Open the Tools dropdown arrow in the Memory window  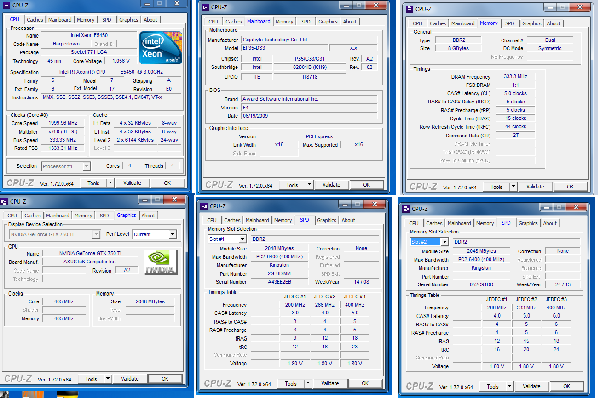pos(513,187)
